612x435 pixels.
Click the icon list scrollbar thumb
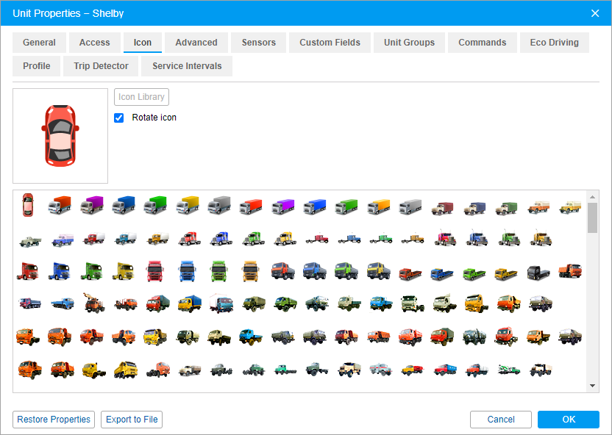coord(592,217)
